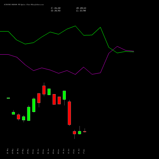Click the thin red candle for 17 Jun
Viewport: 159px width, 159px height.
(x=85, y=132)
